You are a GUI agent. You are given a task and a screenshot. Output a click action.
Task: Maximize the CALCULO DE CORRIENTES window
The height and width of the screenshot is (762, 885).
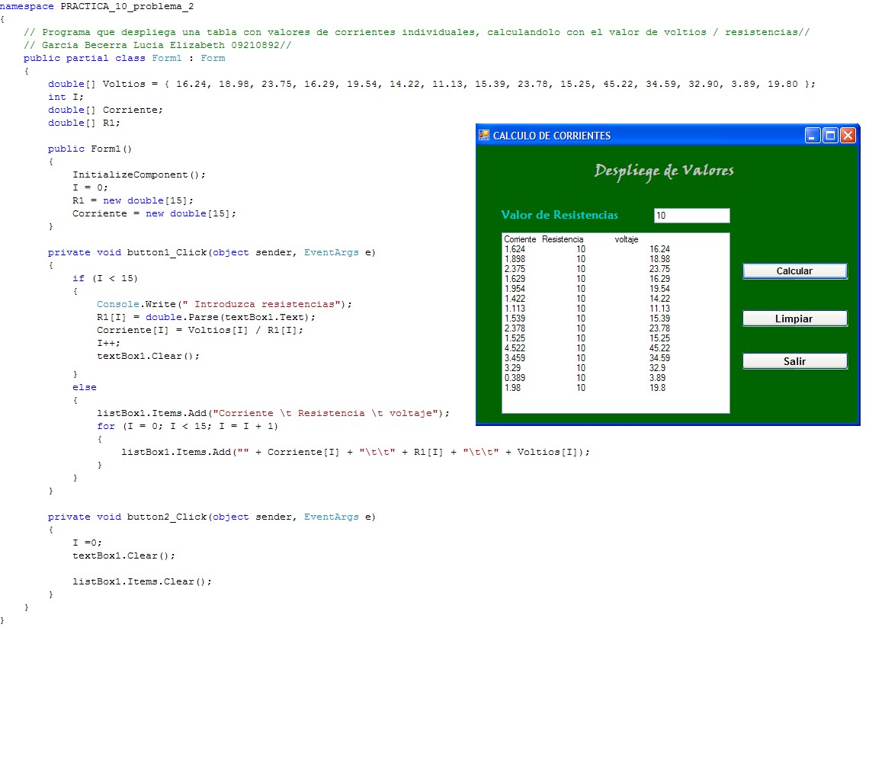tap(830, 135)
